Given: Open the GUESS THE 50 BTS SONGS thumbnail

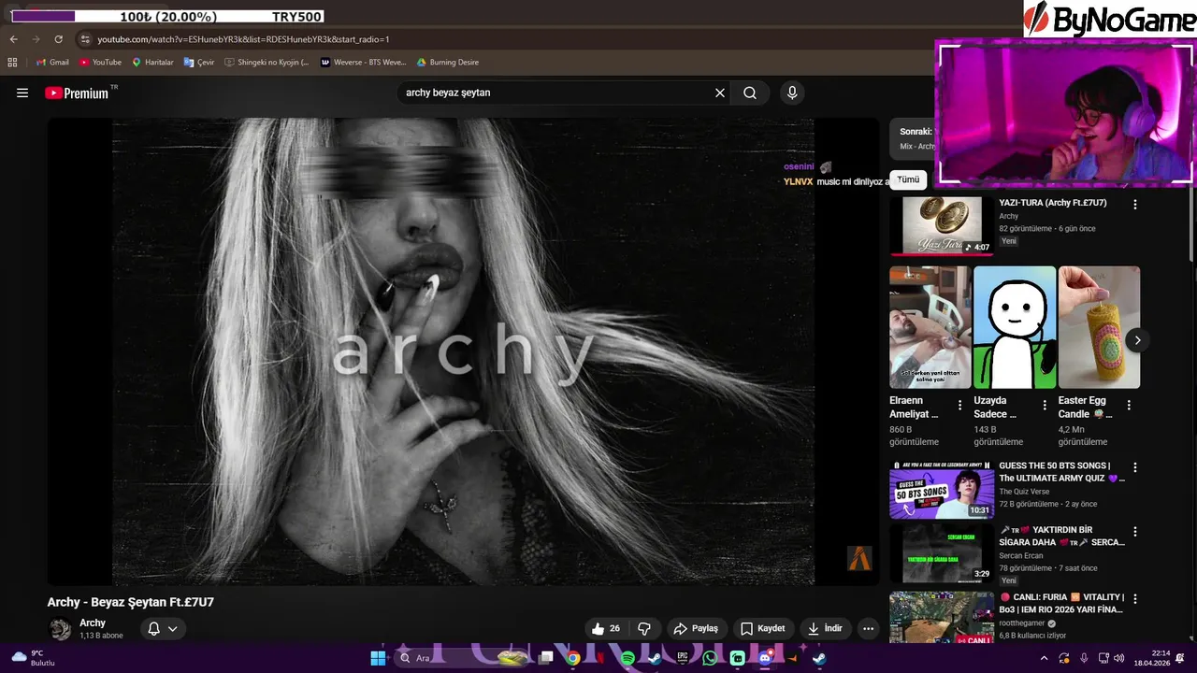Looking at the screenshot, I should pyautogui.click(x=942, y=490).
